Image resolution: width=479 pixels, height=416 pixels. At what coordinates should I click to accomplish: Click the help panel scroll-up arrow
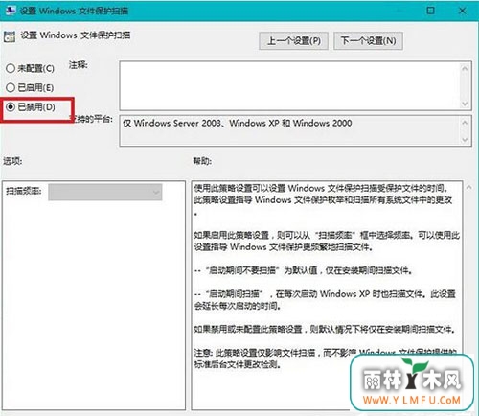pos(468,187)
